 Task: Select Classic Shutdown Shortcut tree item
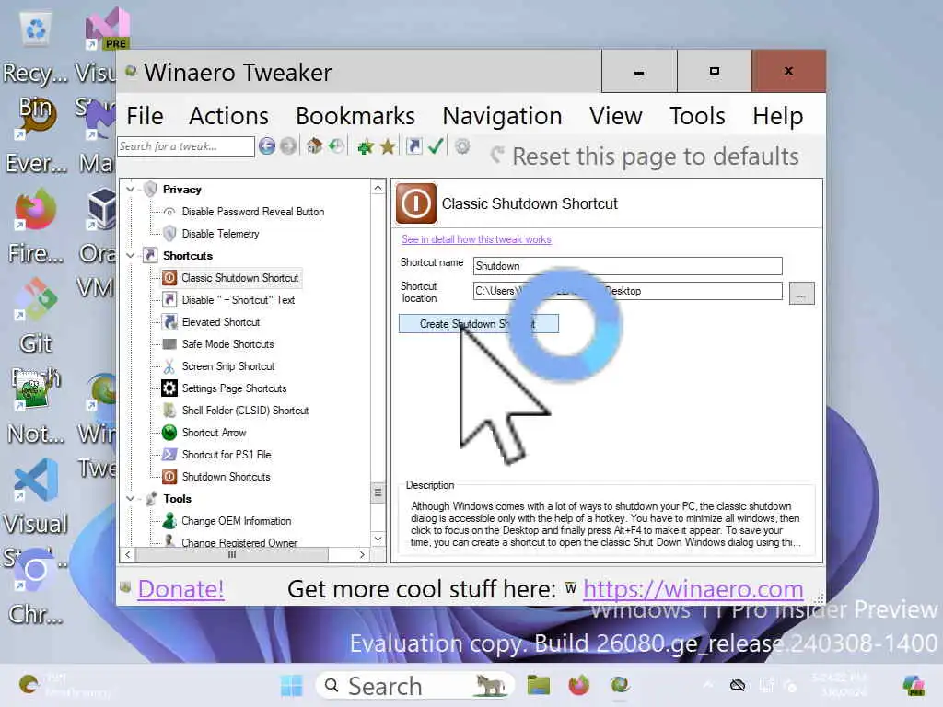click(239, 278)
